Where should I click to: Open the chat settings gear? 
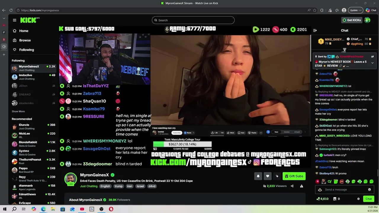pyautogui.click(x=358, y=199)
